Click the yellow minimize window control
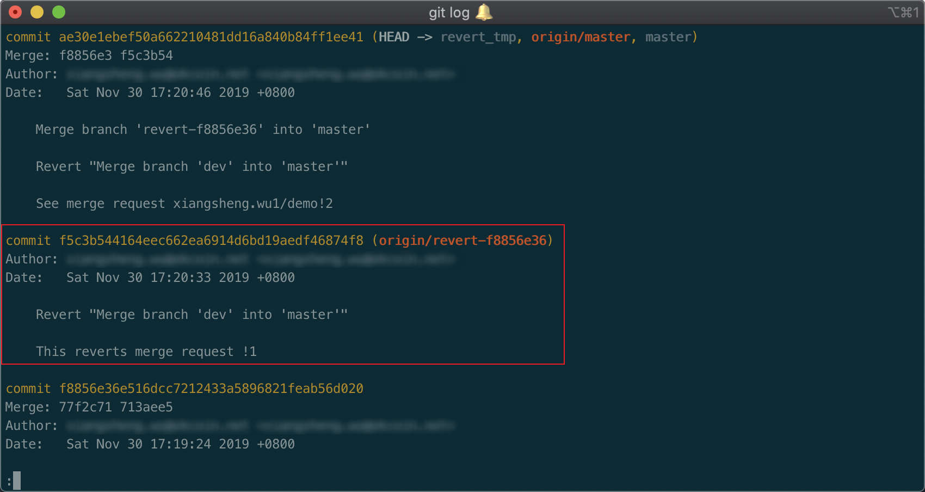Screen dimensions: 925x492 [x=36, y=11]
